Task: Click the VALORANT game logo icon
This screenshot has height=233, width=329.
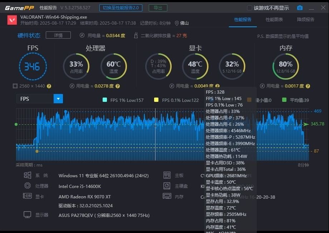Action: pyautogui.click(x=12, y=20)
